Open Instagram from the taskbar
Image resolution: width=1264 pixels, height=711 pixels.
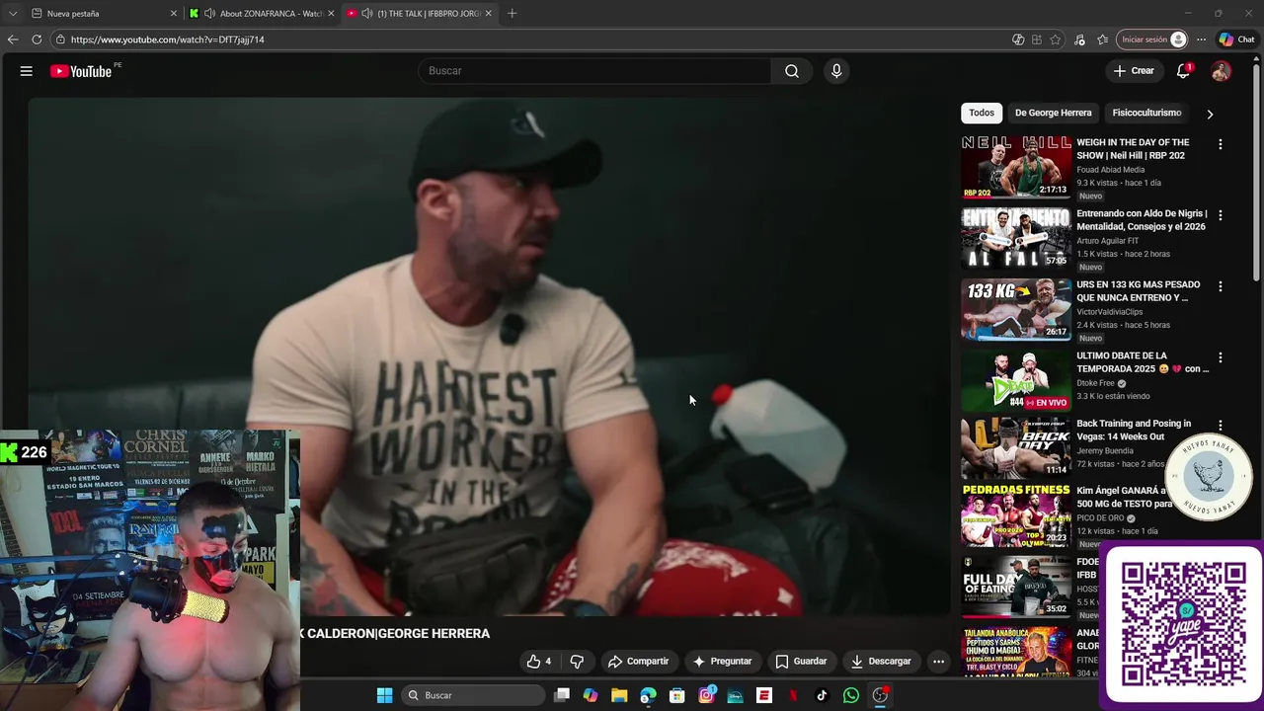coord(706,695)
